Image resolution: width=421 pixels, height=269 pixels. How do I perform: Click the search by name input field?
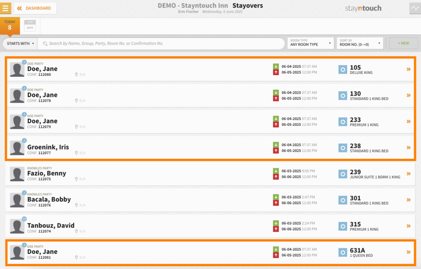[161, 43]
